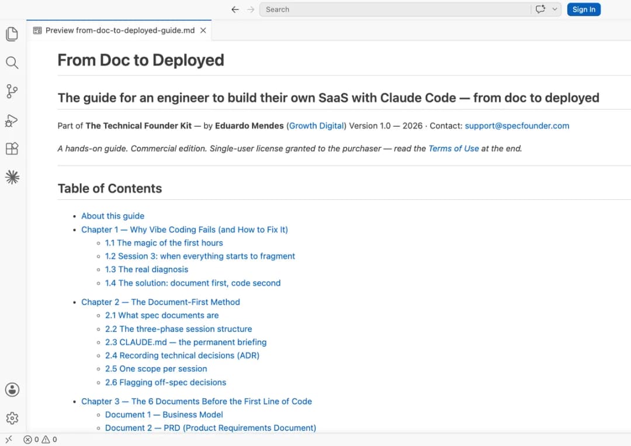Screen dimensions: 631x446
Task: Open the chat icon beside search
Action: pos(540,9)
